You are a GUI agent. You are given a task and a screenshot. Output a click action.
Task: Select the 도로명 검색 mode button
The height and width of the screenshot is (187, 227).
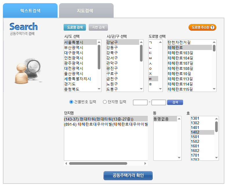[x=75, y=27]
